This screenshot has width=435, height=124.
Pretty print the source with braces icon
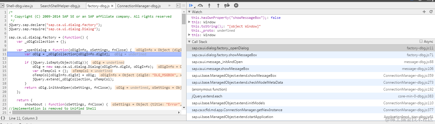click(x=3, y=118)
